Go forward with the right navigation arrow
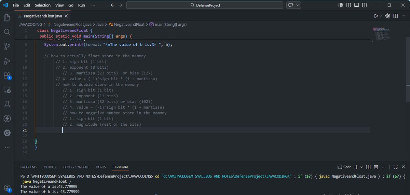The width and height of the screenshot is (410, 195). point(120,5)
